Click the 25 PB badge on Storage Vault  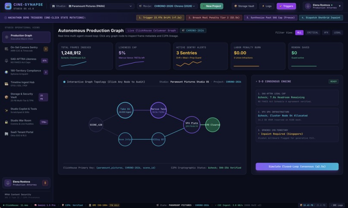point(43,97)
